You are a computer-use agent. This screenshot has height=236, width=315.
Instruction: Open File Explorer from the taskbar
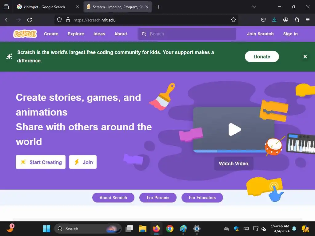tap(143, 229)
